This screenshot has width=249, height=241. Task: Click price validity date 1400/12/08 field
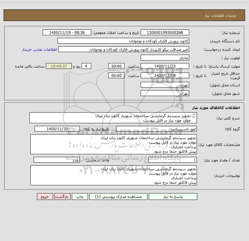click(165, 75)
